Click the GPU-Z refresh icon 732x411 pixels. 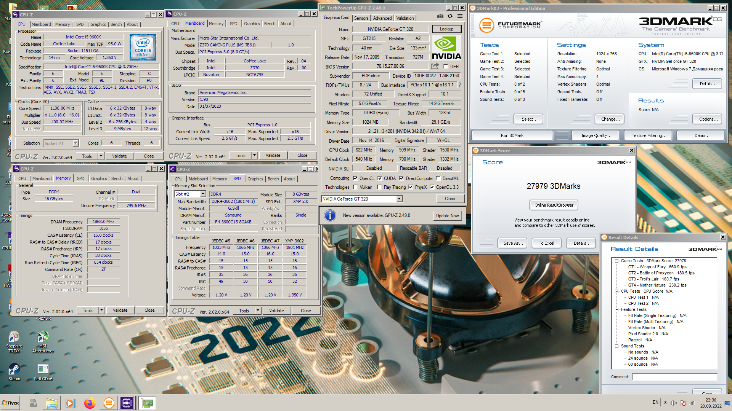(x=450, y=16)
